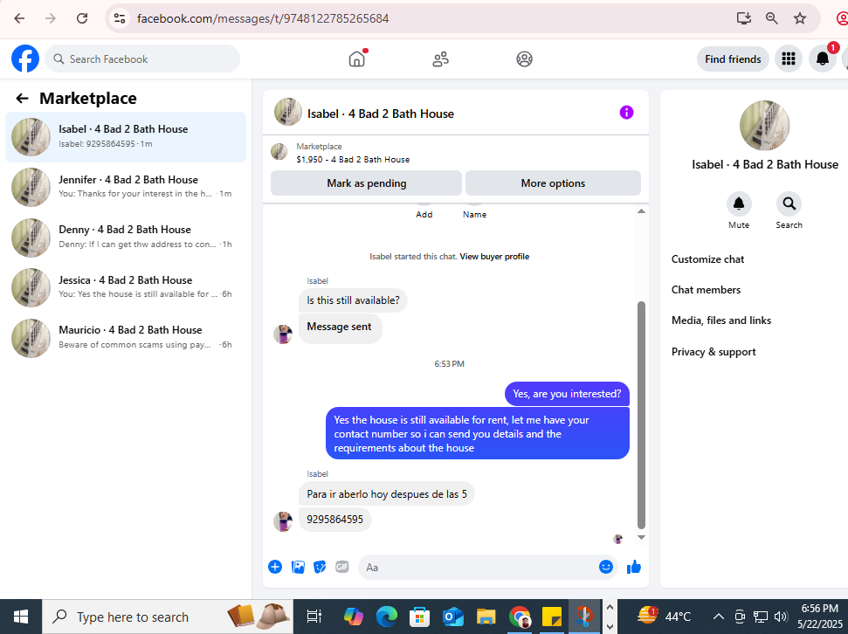This screenshot has height=634, width=848.
Task: Click the install app icon in address bar
Action: coord(744,18)
